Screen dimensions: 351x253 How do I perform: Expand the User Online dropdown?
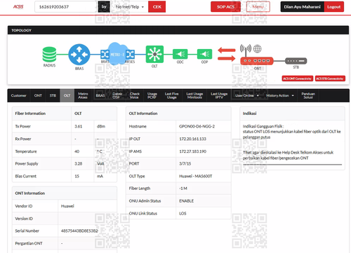click(x=247, y=95)
